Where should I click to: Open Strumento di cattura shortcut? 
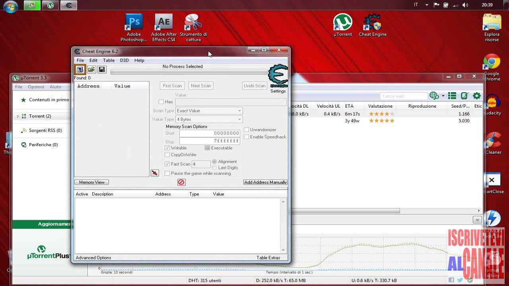[x=193, y=28]
